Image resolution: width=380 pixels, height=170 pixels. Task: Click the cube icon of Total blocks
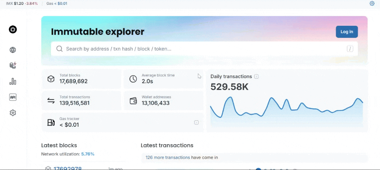coord(51,79)
